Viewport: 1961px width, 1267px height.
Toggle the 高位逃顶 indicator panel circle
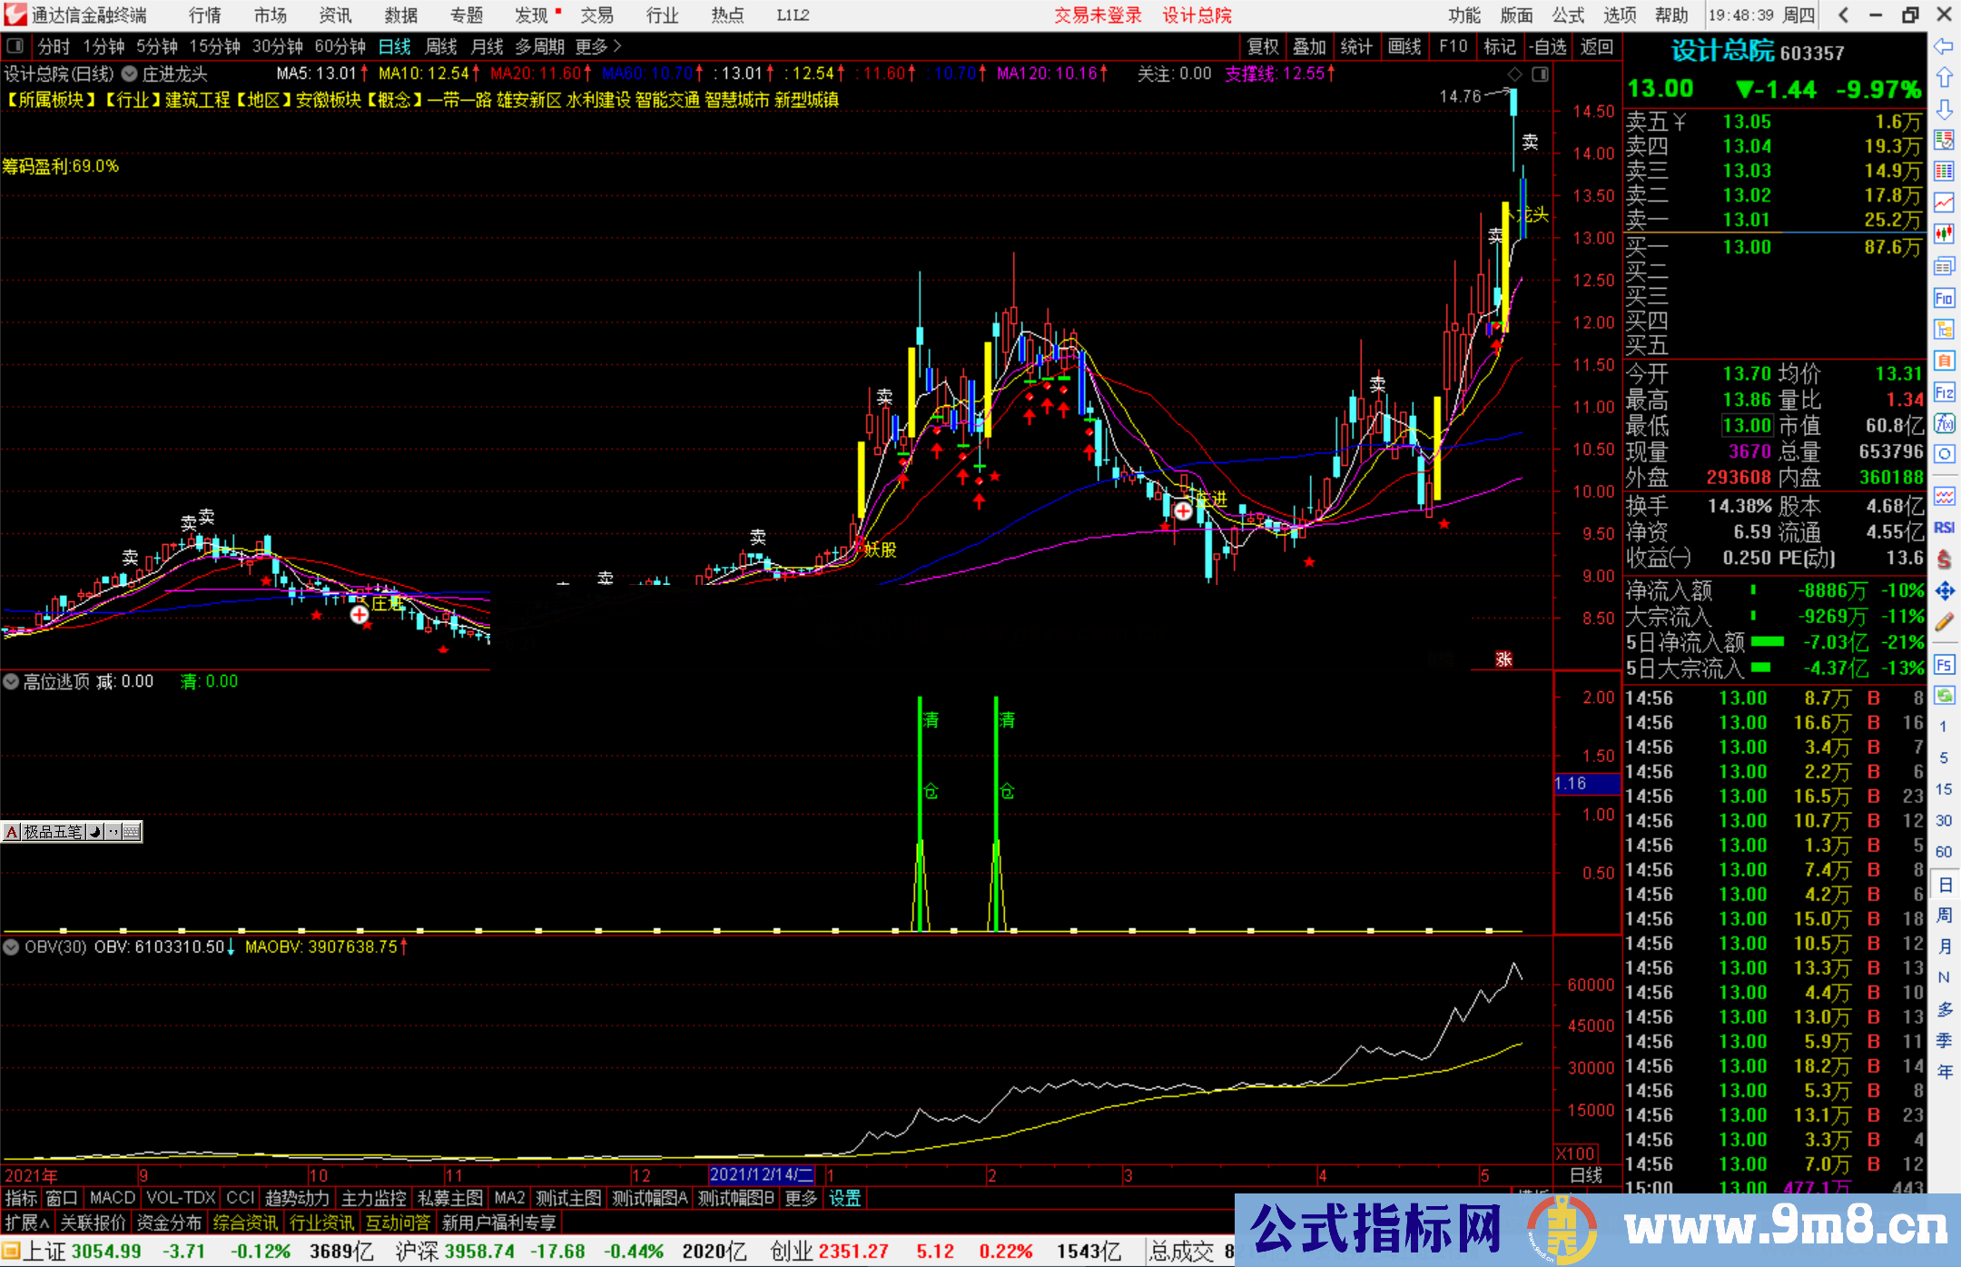click(11, 681)
